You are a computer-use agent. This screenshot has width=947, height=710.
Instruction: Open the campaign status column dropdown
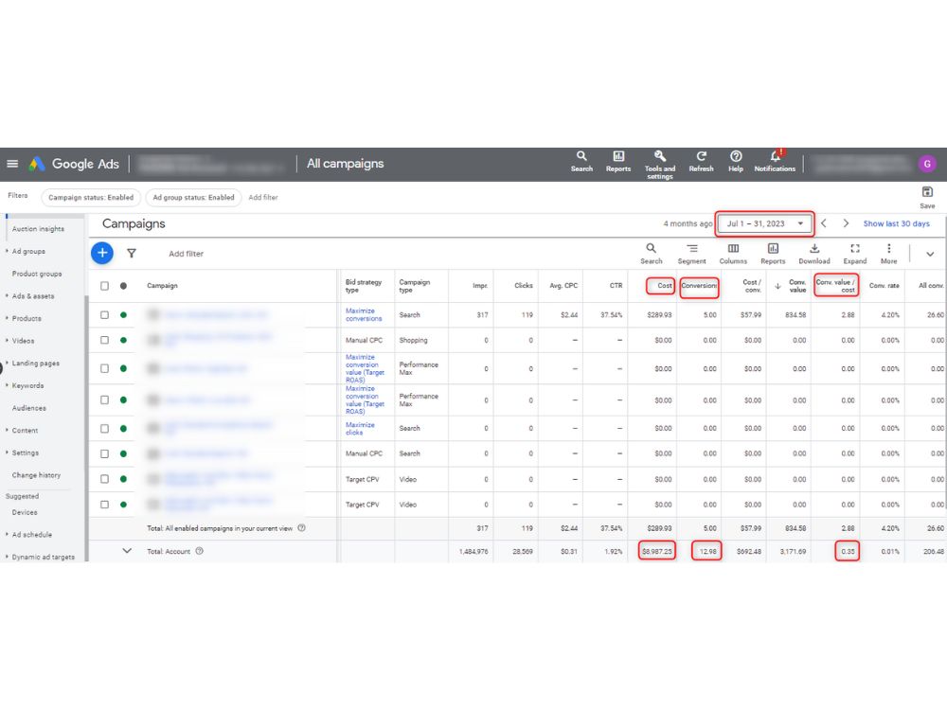tap(123, 286)
